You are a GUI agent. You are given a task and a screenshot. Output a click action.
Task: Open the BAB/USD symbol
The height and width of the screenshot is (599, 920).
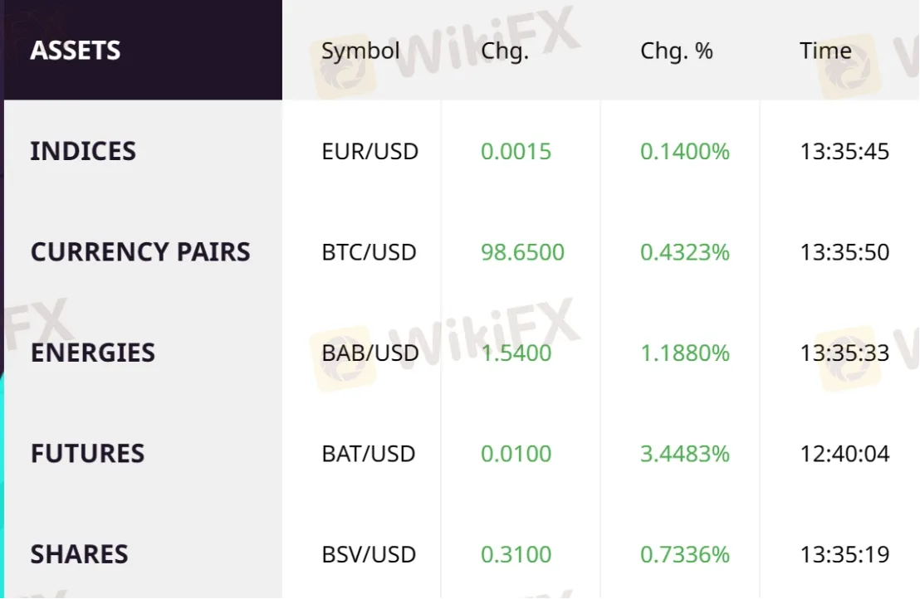click(x=370, y=353)
